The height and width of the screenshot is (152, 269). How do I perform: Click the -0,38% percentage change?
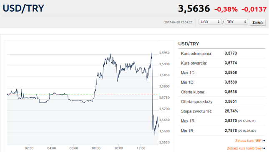click(x=226, y=9)
